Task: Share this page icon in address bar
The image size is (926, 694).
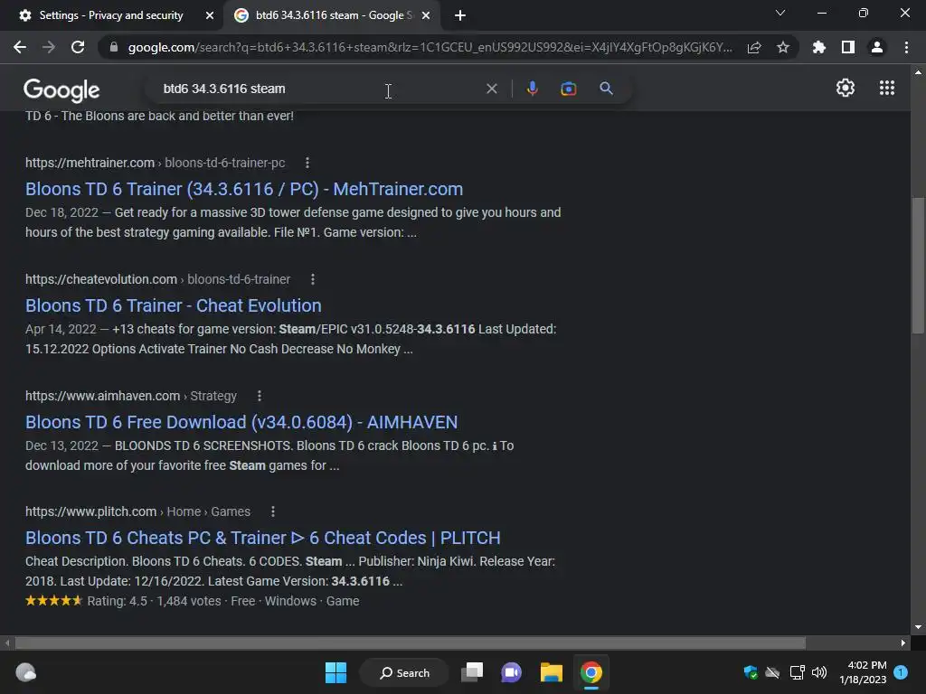Action: [754, 47]
